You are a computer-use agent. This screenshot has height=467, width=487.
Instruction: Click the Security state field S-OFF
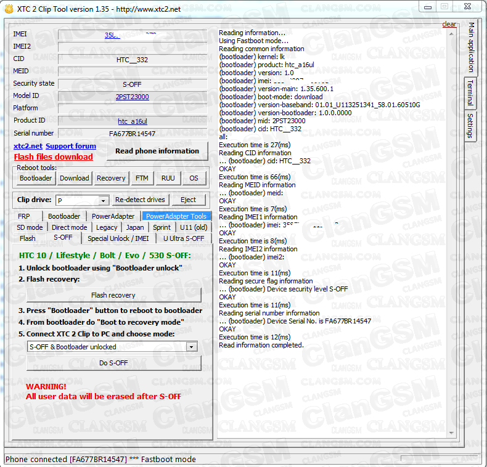click(x=133, y=84)
